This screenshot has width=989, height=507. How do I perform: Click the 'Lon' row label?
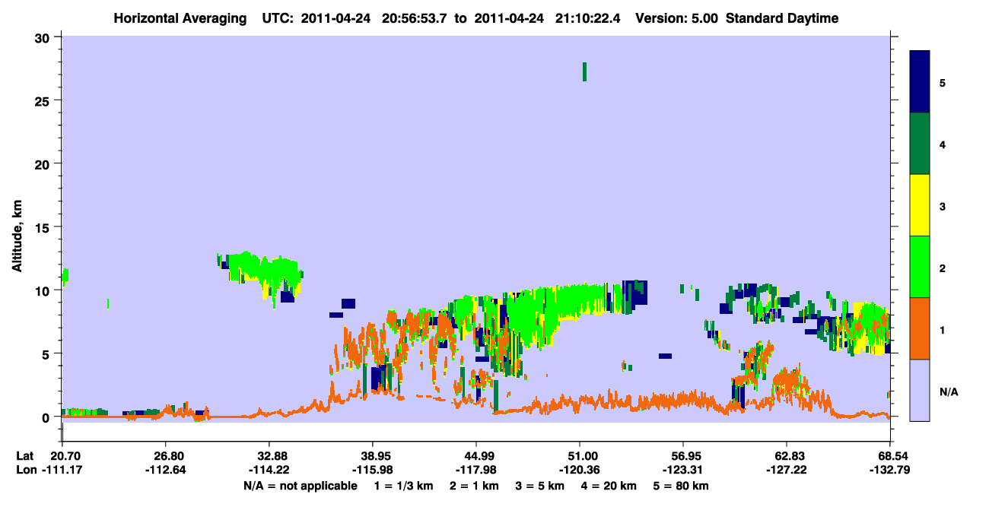click(26, 470)
